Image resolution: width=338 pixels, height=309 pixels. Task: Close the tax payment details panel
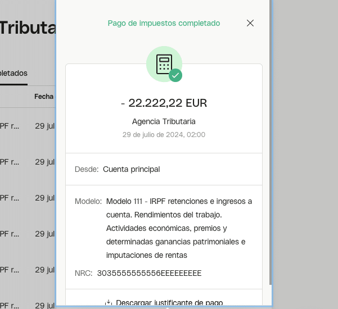click(250, 23)
